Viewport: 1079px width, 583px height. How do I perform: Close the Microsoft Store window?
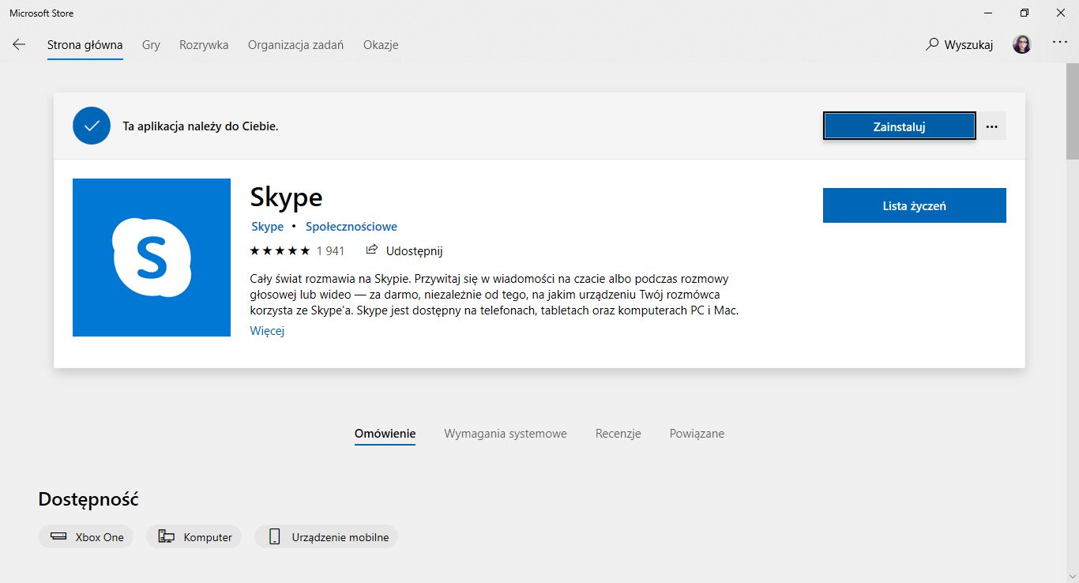1061,13
